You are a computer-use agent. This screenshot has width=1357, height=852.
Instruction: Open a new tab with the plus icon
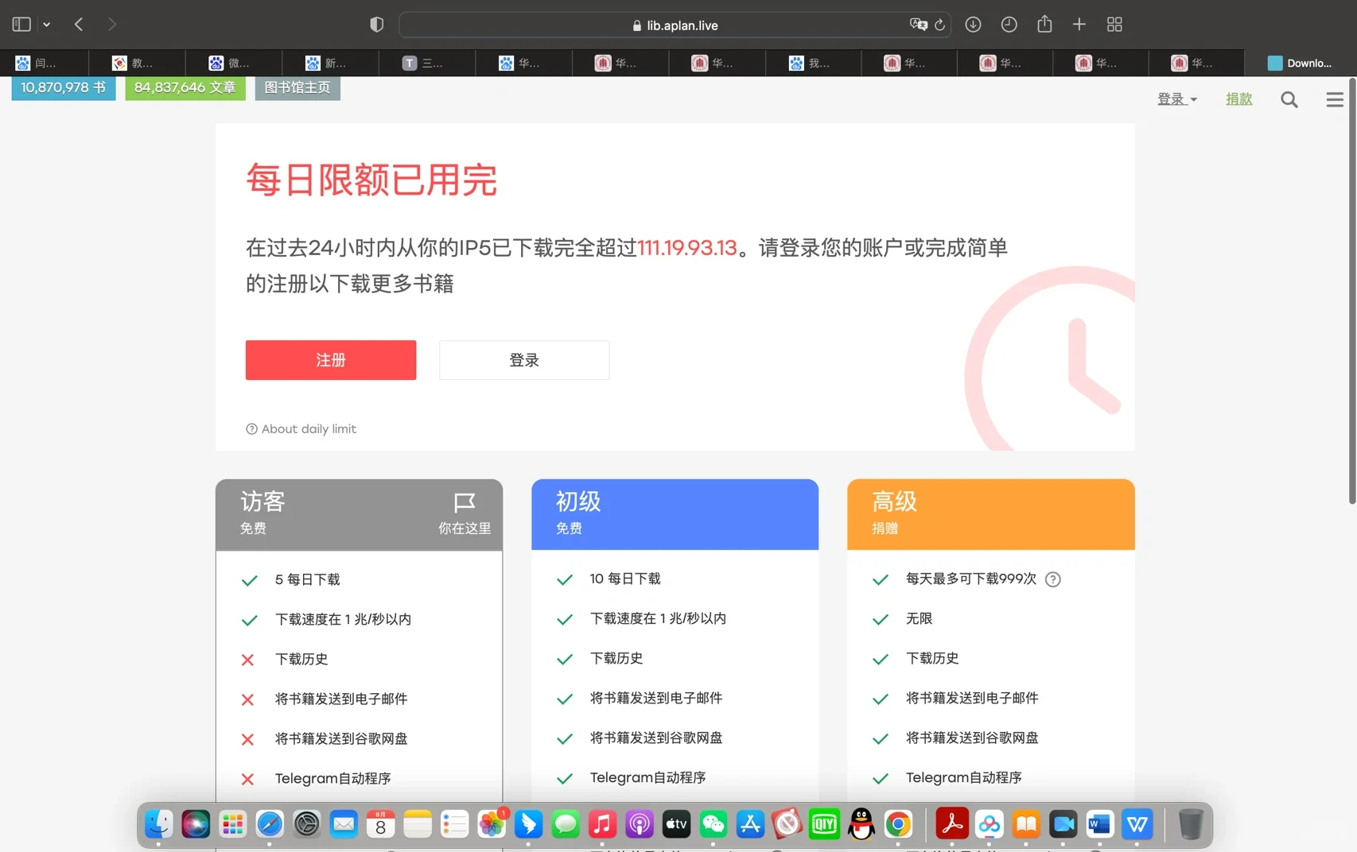click(x=1079, y=24)
